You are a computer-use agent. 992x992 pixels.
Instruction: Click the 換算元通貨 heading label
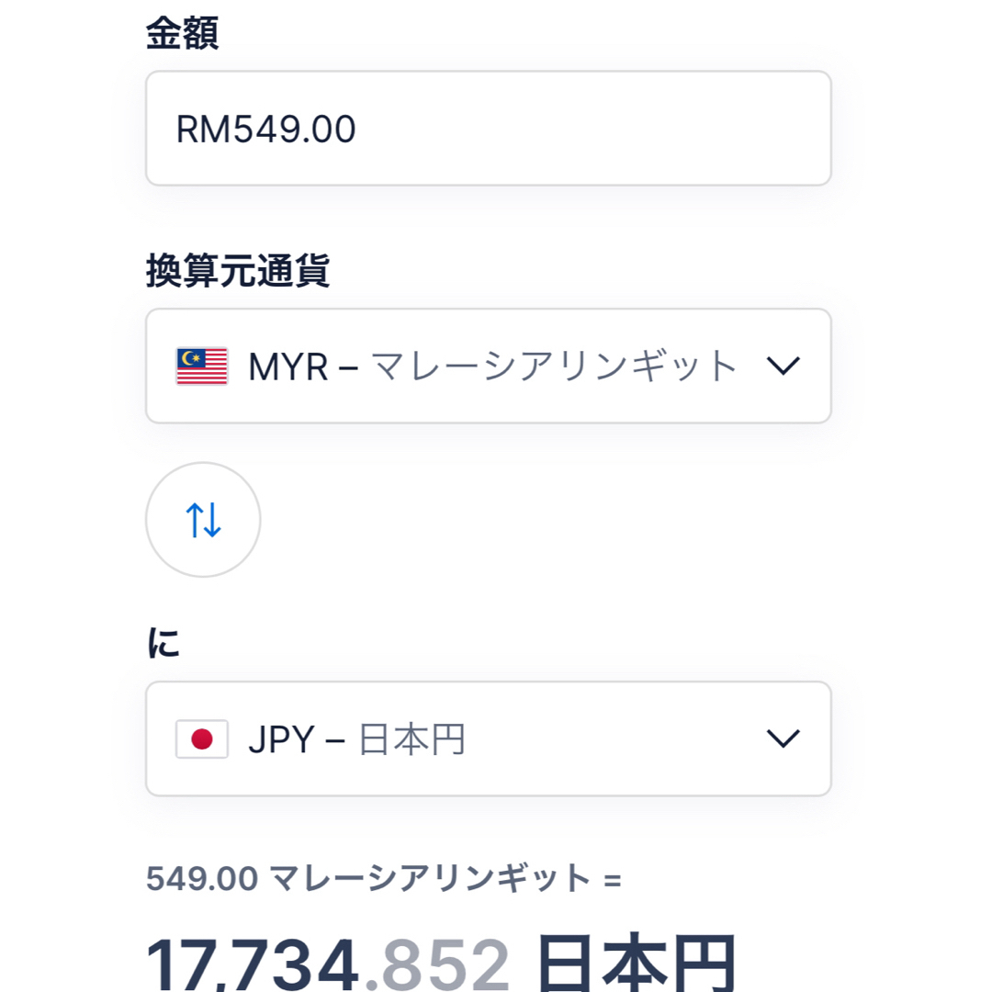[238, 271]
